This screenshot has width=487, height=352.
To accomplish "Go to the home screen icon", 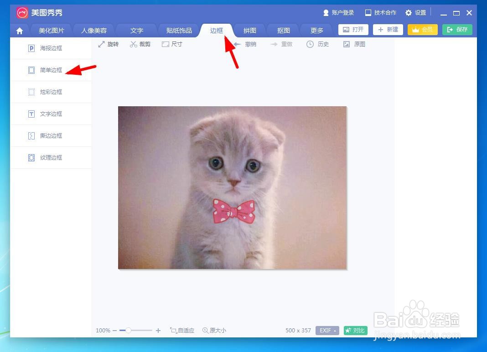I will pos(20,31).
